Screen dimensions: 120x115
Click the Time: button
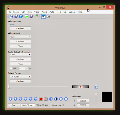[14, 105]
